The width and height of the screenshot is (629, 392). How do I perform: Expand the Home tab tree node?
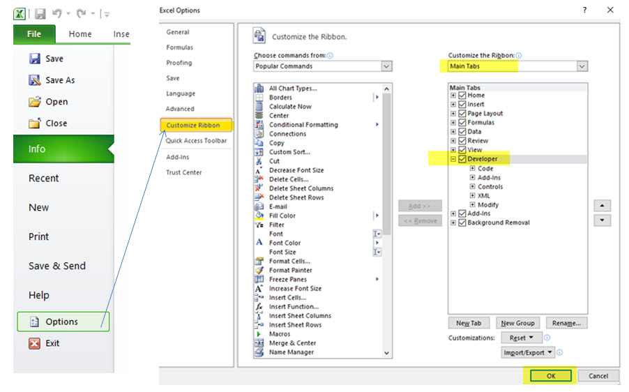point(453,96)
